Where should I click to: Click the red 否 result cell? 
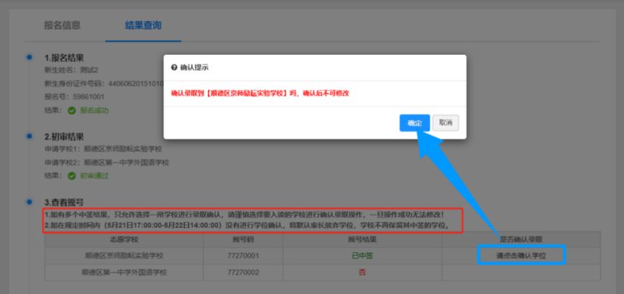point(362,272)
